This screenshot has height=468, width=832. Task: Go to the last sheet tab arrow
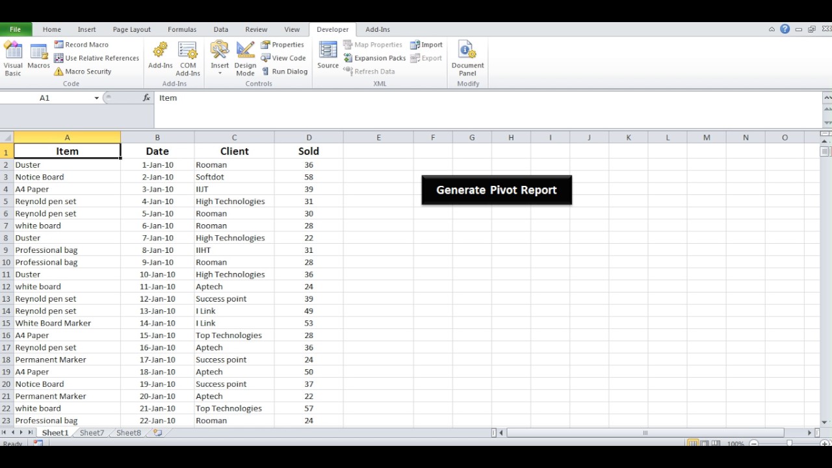coord(30,432)
